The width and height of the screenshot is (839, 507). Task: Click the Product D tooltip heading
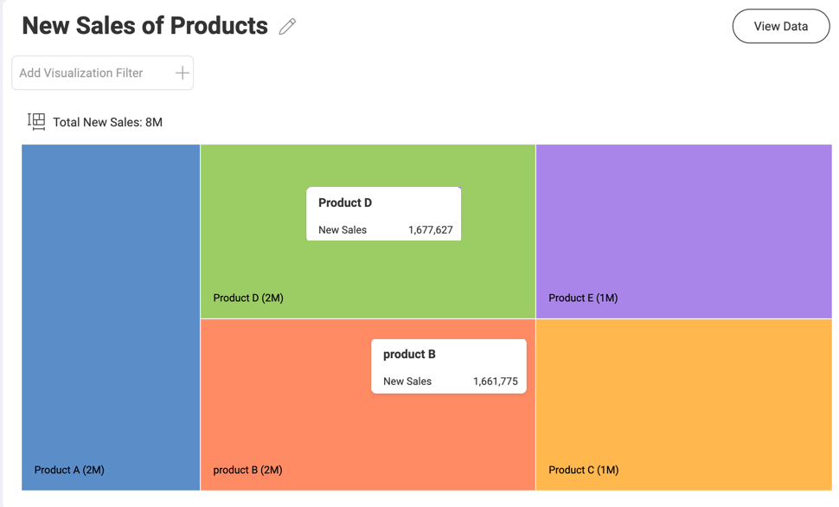coord(345,202)
